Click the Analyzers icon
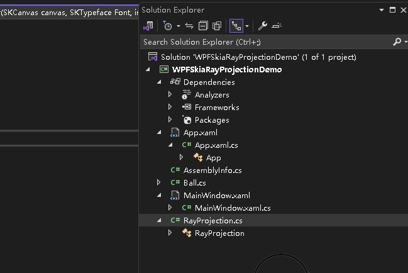408x273 pixels. click(x=186, y=94)
